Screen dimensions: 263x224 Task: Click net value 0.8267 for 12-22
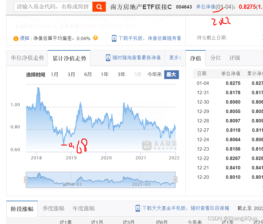pyautogui.click(x=233, y=158)
